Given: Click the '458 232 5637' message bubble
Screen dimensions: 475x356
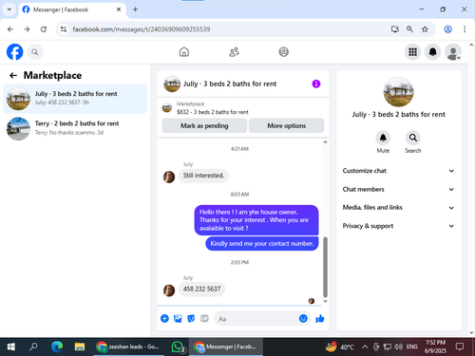Looking at the screenshot, I should [x=201, y=290].
